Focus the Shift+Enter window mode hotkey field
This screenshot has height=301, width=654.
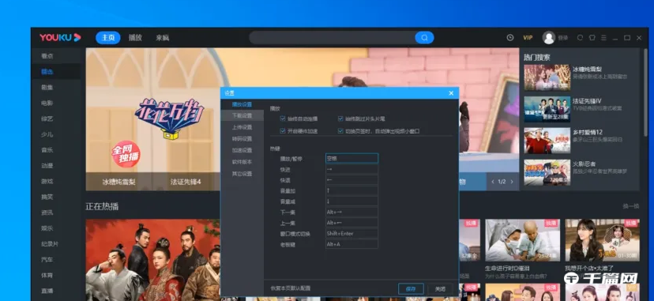[x=351, y=234]
